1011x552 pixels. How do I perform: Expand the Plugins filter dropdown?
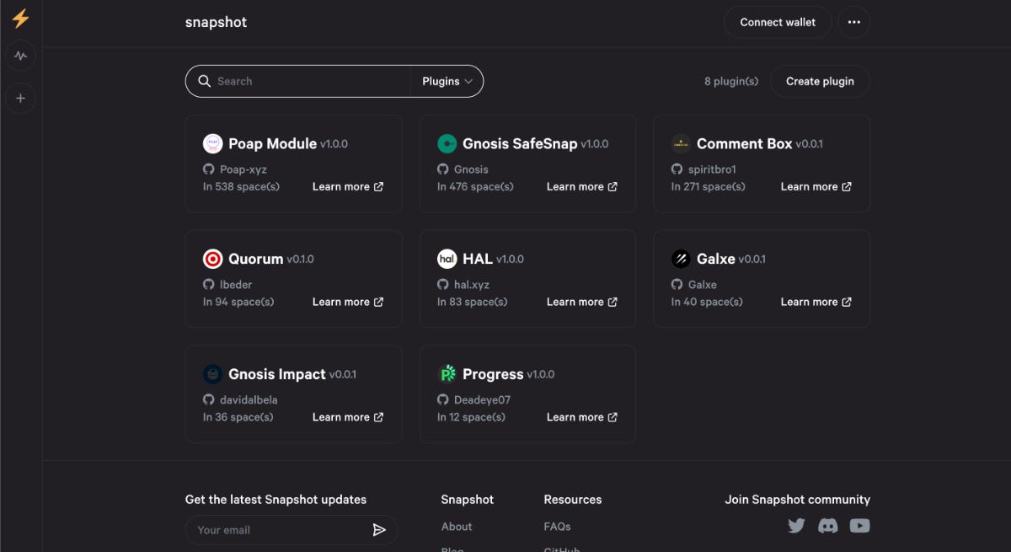[x=447, y=81]
